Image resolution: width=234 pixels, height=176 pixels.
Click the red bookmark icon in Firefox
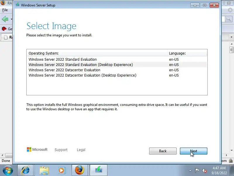(4, 28)
